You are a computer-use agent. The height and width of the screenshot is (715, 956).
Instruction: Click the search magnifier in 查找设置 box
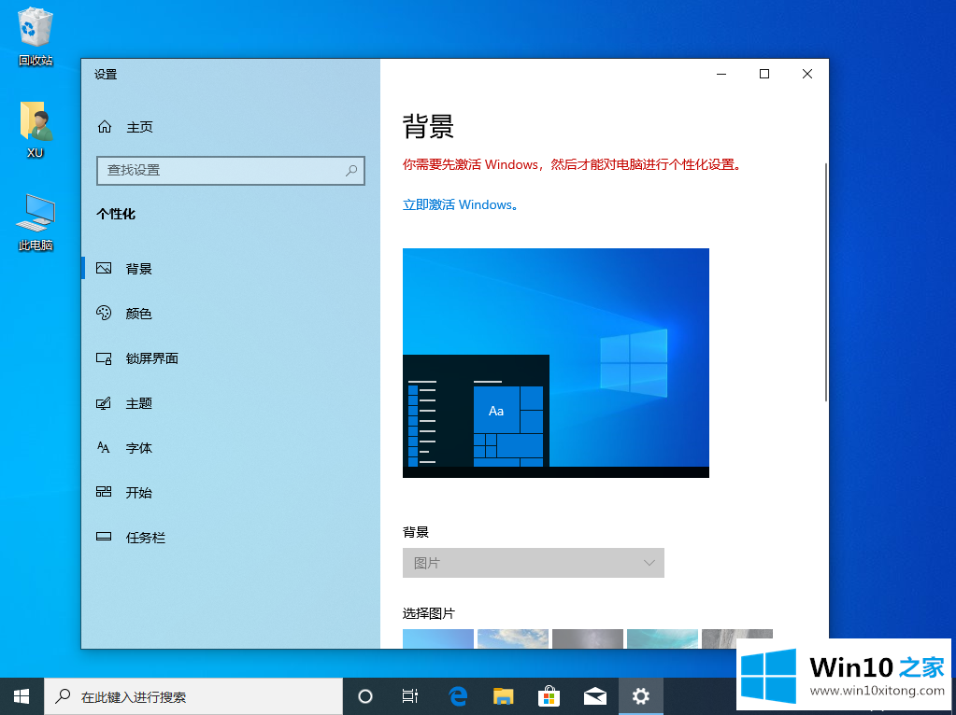tap(351, 171)
